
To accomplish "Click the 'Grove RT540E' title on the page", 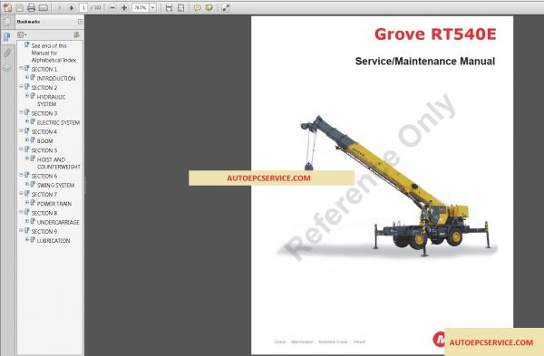I will pyautogui.click(x=435, y=34).
